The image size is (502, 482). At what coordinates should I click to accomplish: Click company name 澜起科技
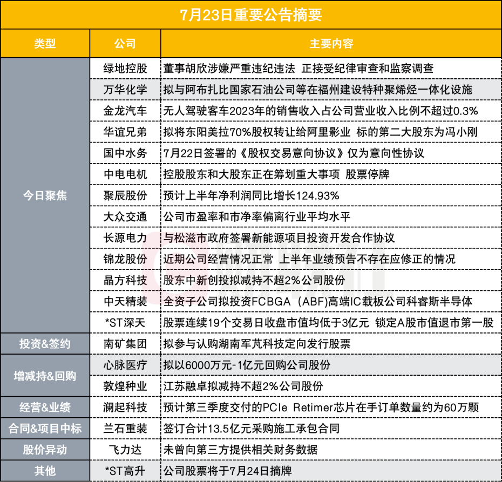(x=125, y=408)
